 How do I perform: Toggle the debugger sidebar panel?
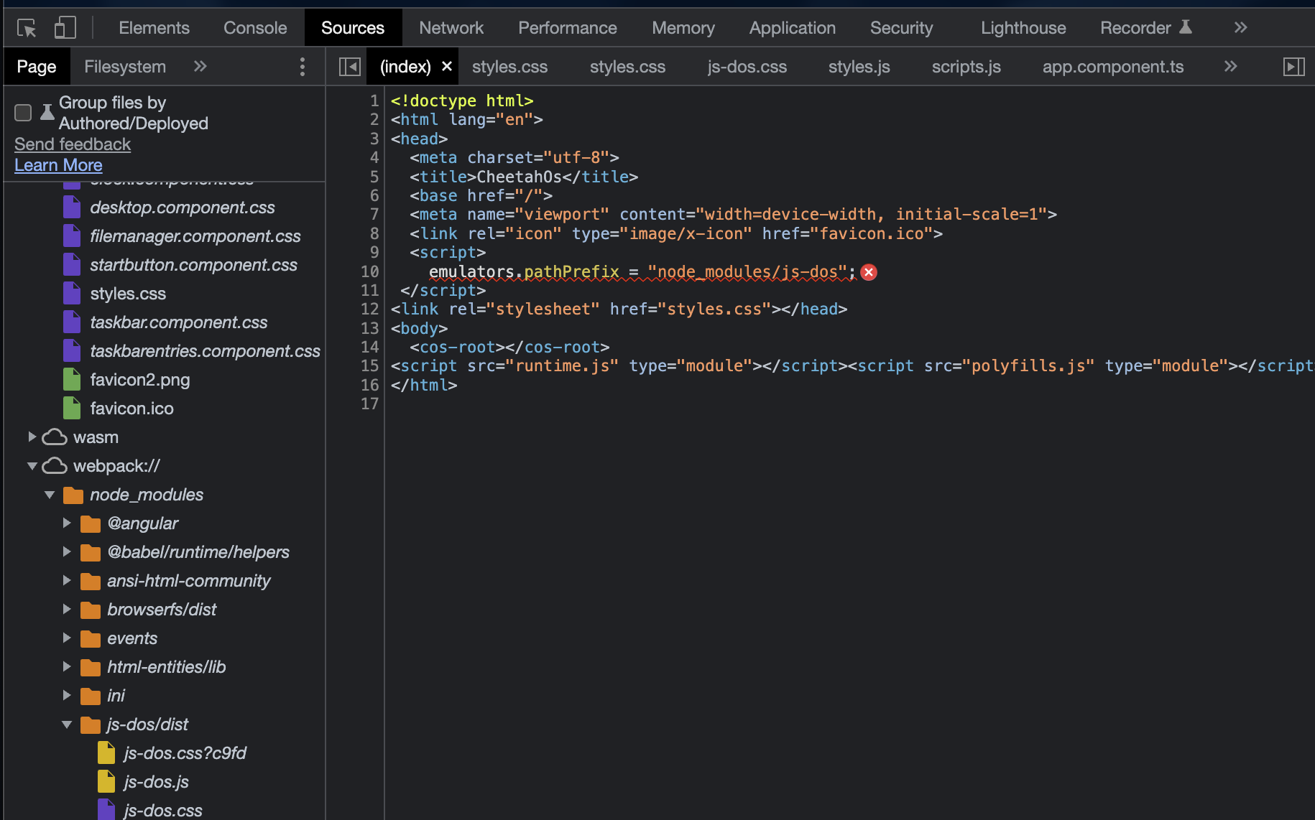1293,67
